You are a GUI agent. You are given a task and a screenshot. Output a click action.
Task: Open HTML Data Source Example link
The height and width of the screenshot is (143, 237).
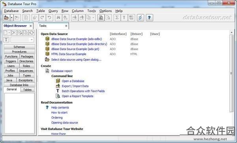click(69, 54)
